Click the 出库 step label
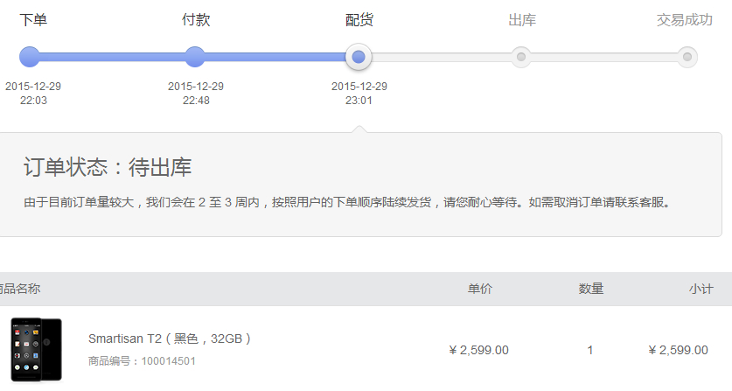The height and width of the screenshot is (391, 732). tap(522, 20)
